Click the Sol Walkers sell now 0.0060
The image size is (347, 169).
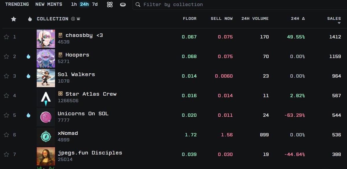coord(224,76)
